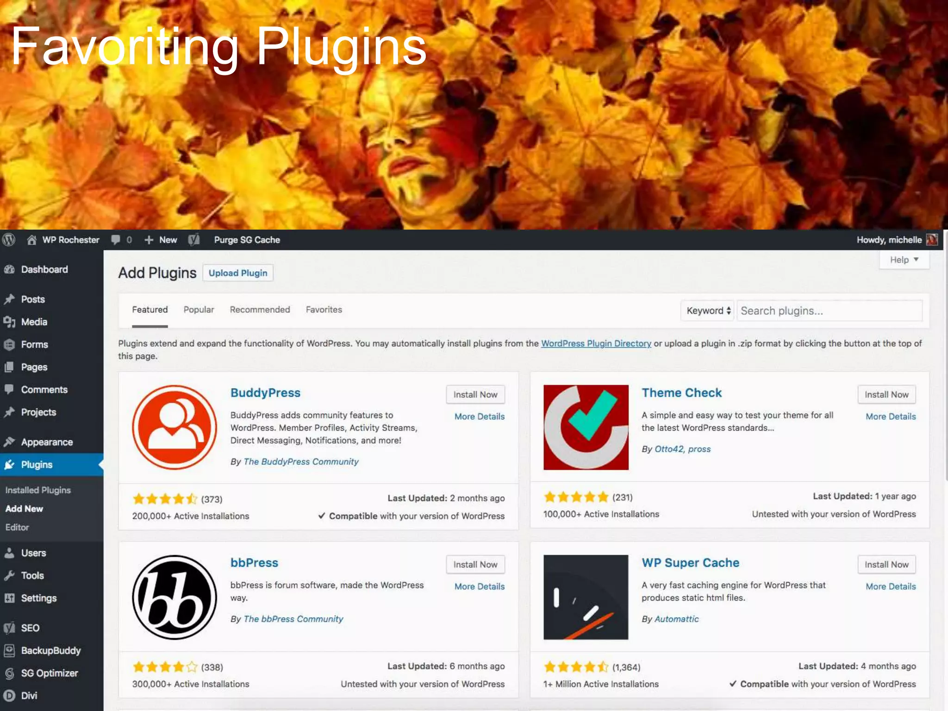Screen dimensions: 948x711
Task: Click the WordPress logo in the admin bar
Action: (9, 240)
